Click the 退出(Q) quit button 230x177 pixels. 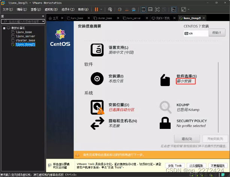[187, 139]
